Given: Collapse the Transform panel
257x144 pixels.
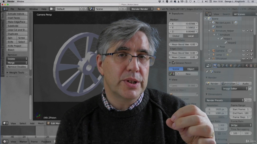Looking at the screenshot, I should 170,14.
